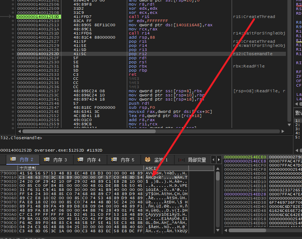This screenshot has width=302, height=239.
Task: Click the 'rbx:ReadFile' comment
Action: tap(249, 66)
